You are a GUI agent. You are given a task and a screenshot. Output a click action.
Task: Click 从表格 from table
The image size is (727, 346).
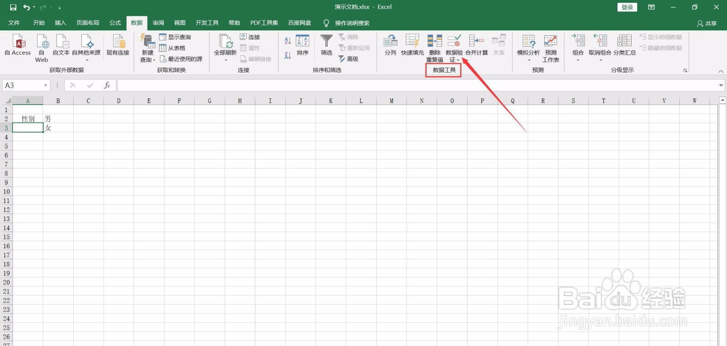tap(172, 48)
